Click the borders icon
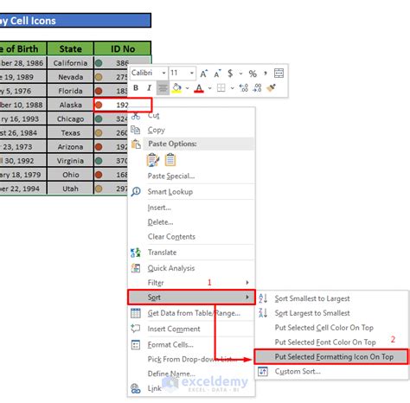Viewport: 410px width, 403px height. (x=221, y=88)
